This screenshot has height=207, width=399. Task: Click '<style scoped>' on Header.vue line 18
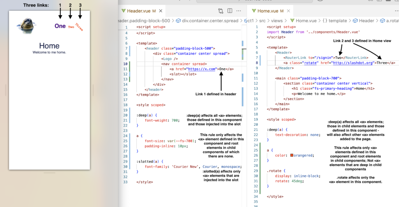[151, 105]
